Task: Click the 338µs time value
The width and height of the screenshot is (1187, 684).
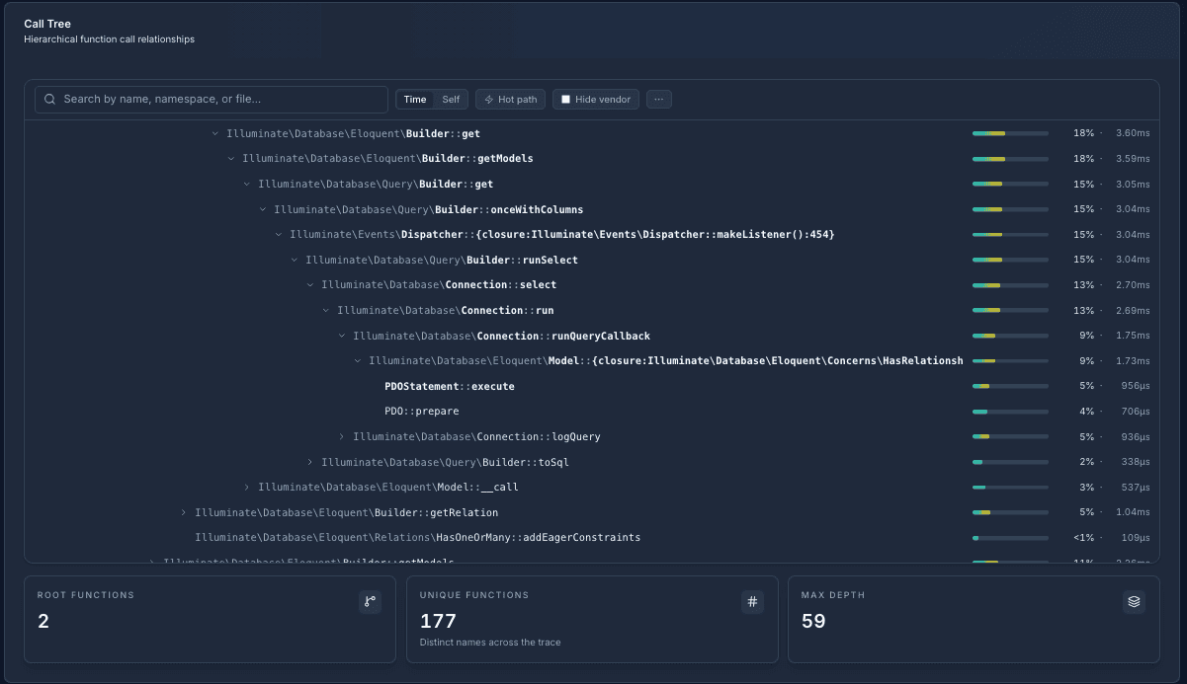Action: tap(1136, 463)
